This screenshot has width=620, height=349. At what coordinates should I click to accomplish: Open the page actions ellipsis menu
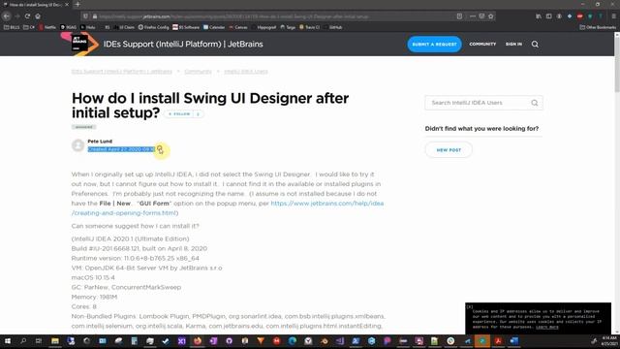coord(473,16)
